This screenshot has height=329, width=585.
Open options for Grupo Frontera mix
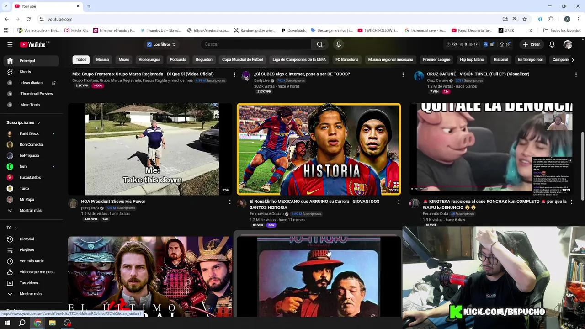click(234, 74)
